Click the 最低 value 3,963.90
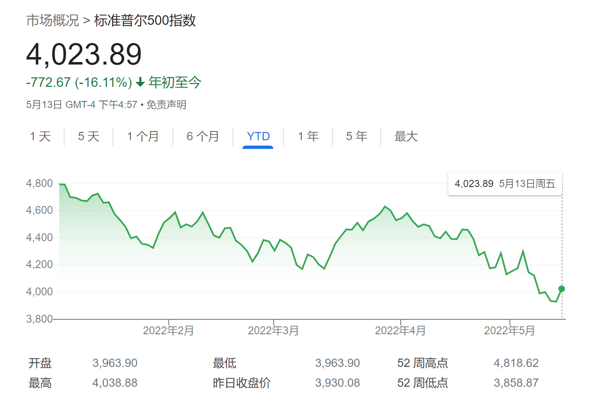Image resolution: width=589 pixels, height=400 pixels. point(337,363)
